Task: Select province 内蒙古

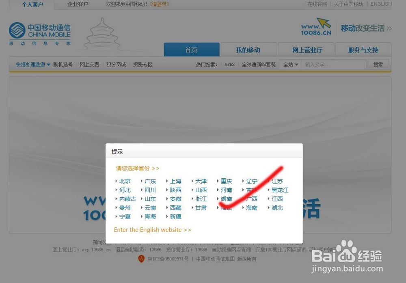Action: 127,199
